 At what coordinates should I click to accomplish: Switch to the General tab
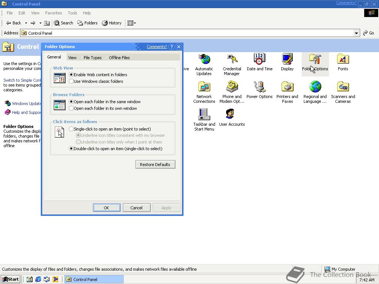(x=54, y=57)
